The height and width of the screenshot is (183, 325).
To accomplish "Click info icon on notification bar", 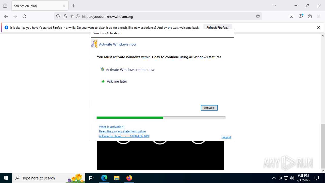I will click(x=7, y=27).
